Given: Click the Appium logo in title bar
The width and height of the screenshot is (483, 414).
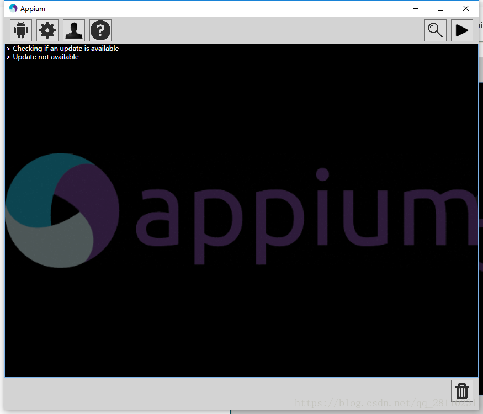Looking at the screenshot, I should 13,8.
